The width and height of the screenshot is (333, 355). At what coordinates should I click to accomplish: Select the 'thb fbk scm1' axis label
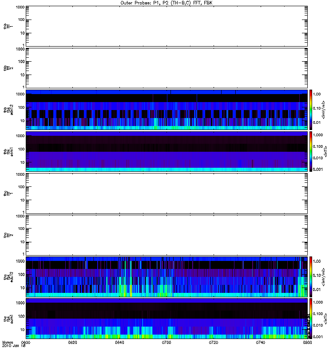pyautogui.click(x=8, y=151)
